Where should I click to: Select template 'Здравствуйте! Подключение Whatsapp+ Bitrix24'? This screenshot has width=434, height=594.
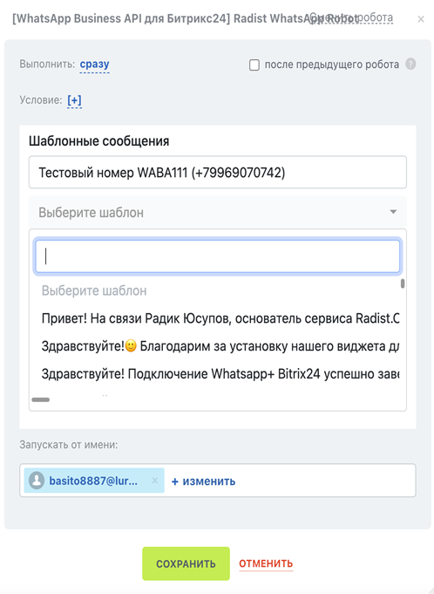pos(220,374)
